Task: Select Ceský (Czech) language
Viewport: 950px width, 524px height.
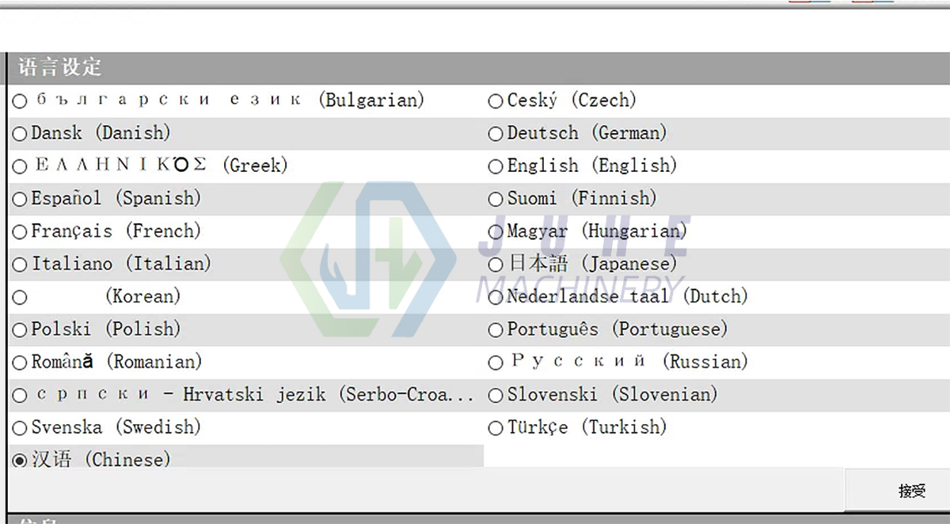Action: [495, 101]
